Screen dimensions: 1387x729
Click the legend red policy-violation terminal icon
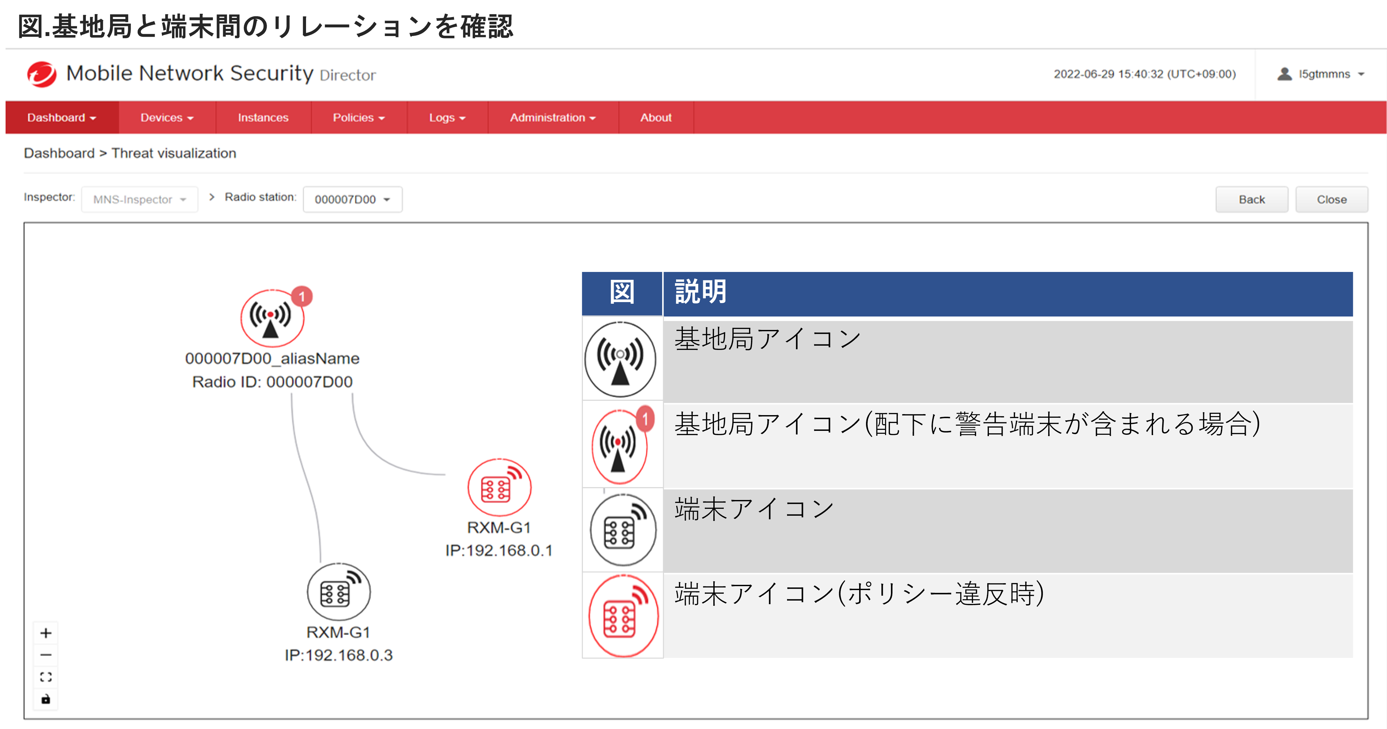[x=624, y=615]
